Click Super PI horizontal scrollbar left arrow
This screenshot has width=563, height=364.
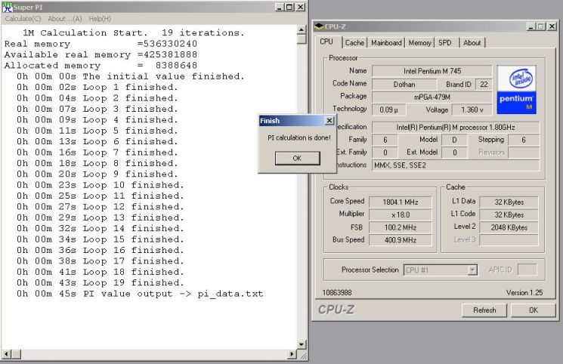(6, 354)
